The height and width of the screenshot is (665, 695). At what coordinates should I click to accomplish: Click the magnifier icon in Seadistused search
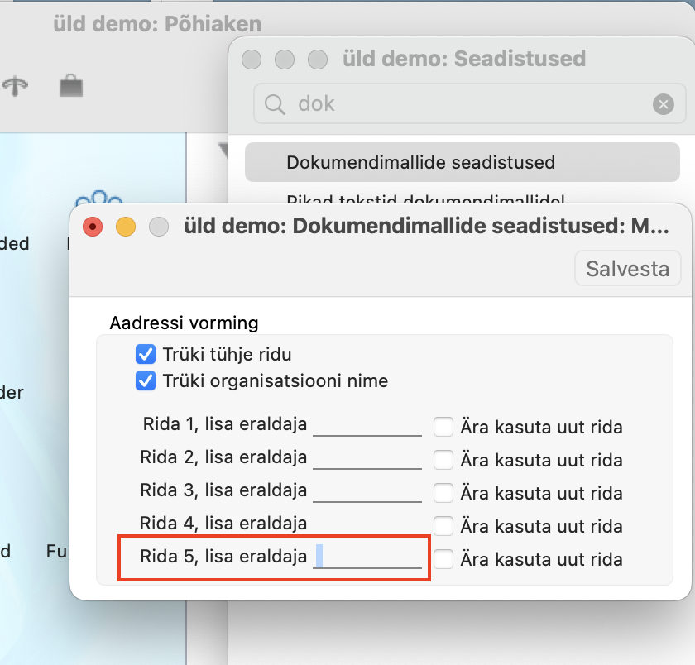click(273, 103)
